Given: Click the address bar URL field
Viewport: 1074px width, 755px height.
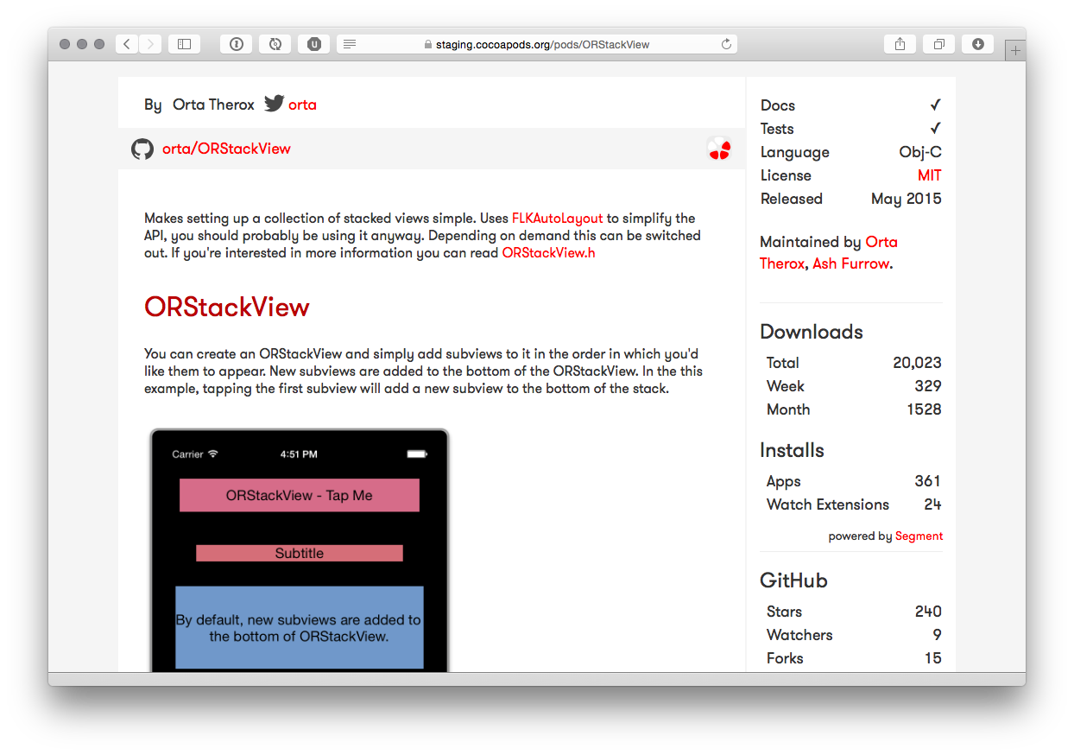Looking at the screenshot, I should click(x=537, y=44).
